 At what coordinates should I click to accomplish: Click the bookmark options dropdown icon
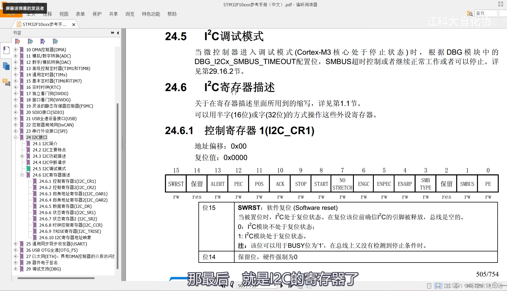tap(55, 42)
